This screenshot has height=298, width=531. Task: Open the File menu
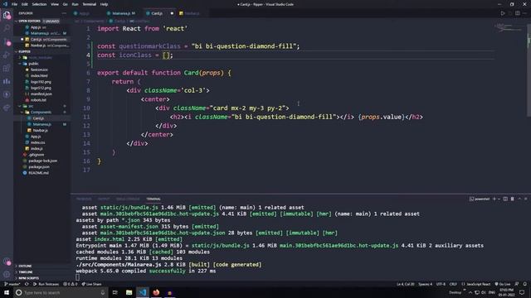[x=14, y=4]
